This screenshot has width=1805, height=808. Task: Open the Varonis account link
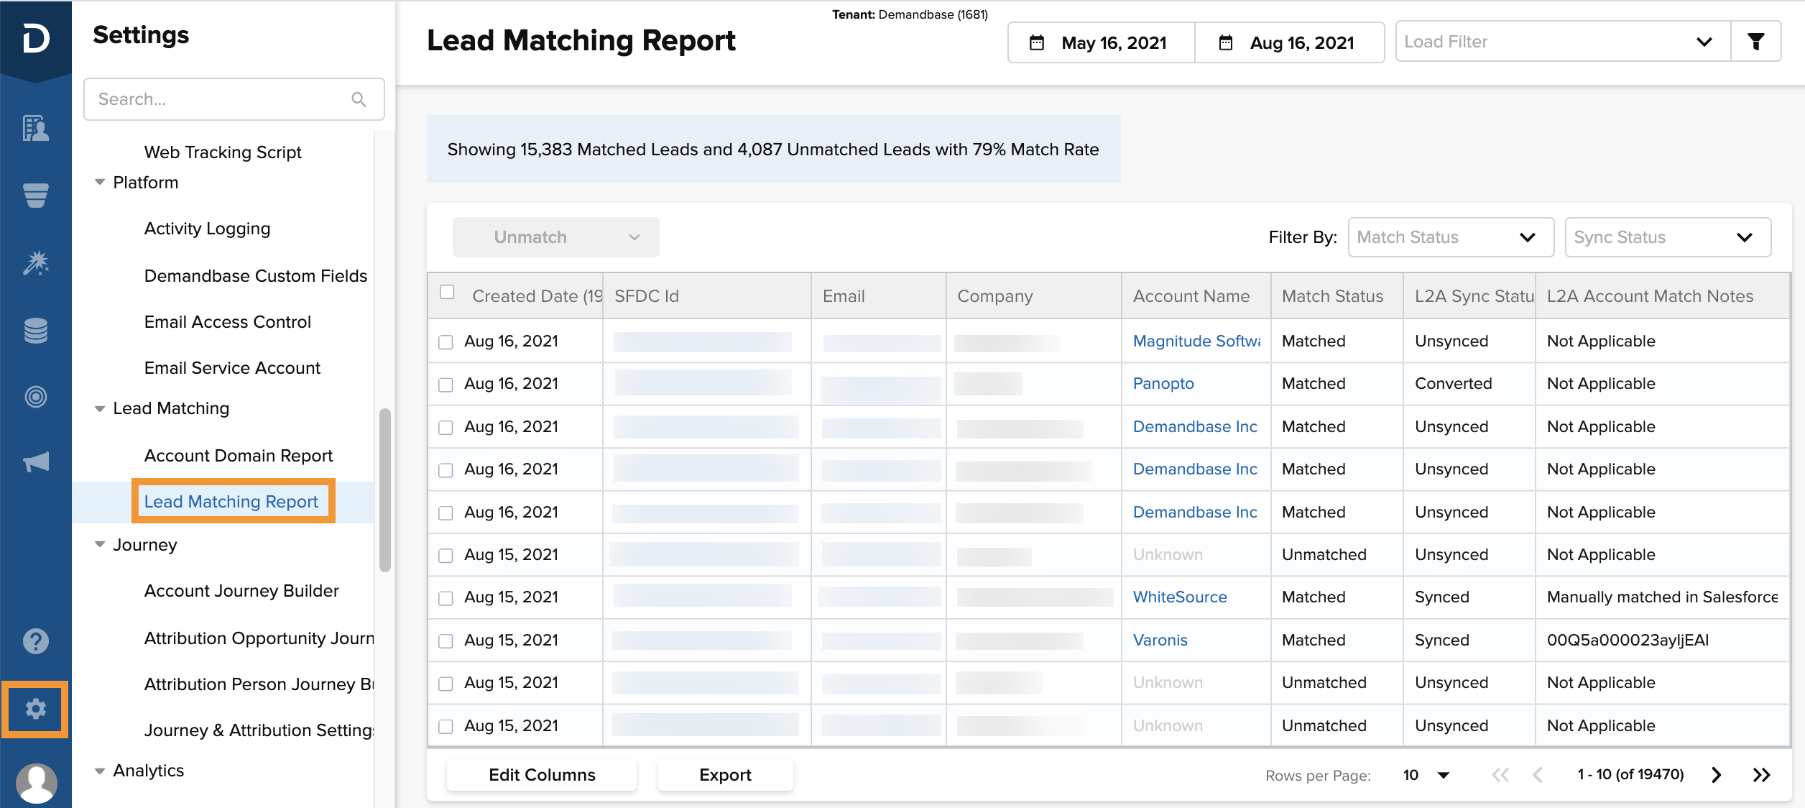coord(1160,640)
